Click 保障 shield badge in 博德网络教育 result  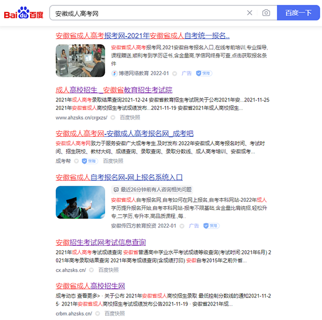point(204,74)
